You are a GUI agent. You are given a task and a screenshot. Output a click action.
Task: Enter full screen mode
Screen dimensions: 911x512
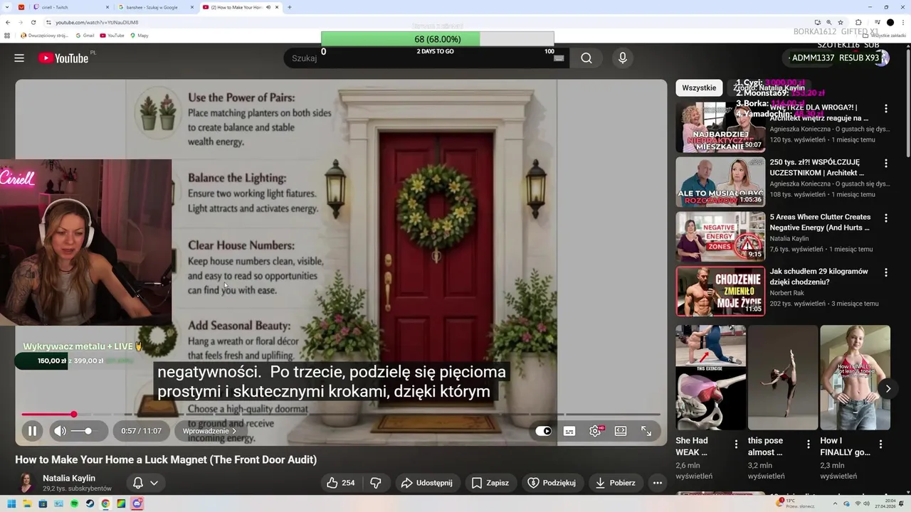pos(646,431)
